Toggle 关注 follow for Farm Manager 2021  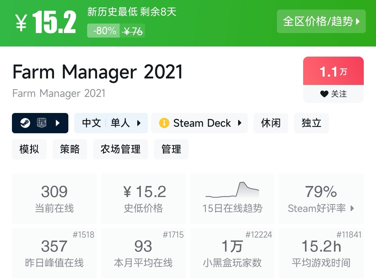point(333,94)
